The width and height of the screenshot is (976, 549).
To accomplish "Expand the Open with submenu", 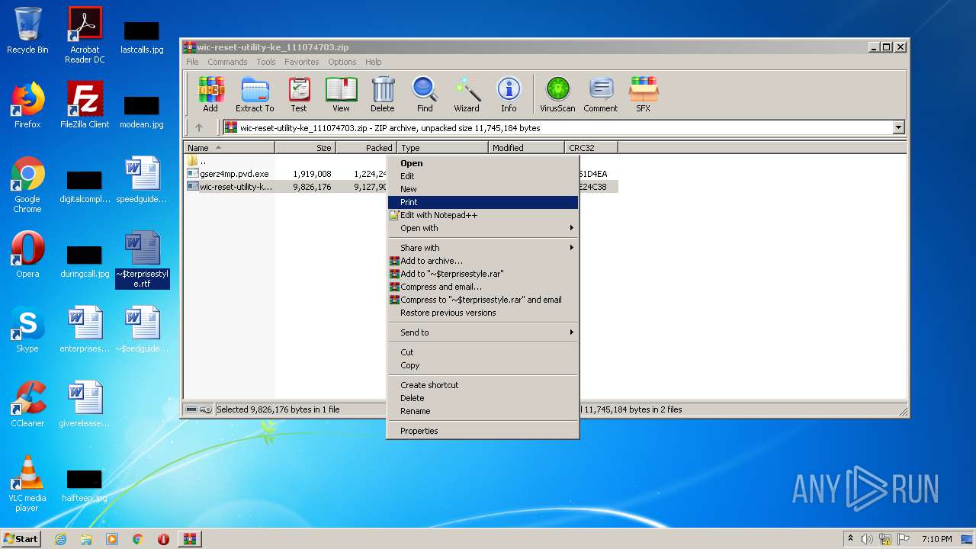I will pos(483,228).
